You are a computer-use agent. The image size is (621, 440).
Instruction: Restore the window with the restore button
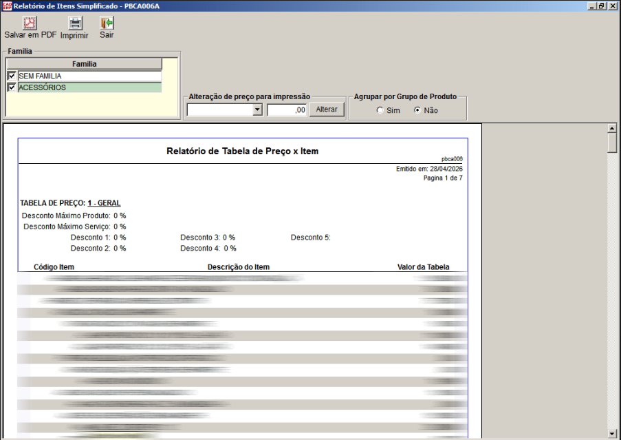click(x=602, y=6)
